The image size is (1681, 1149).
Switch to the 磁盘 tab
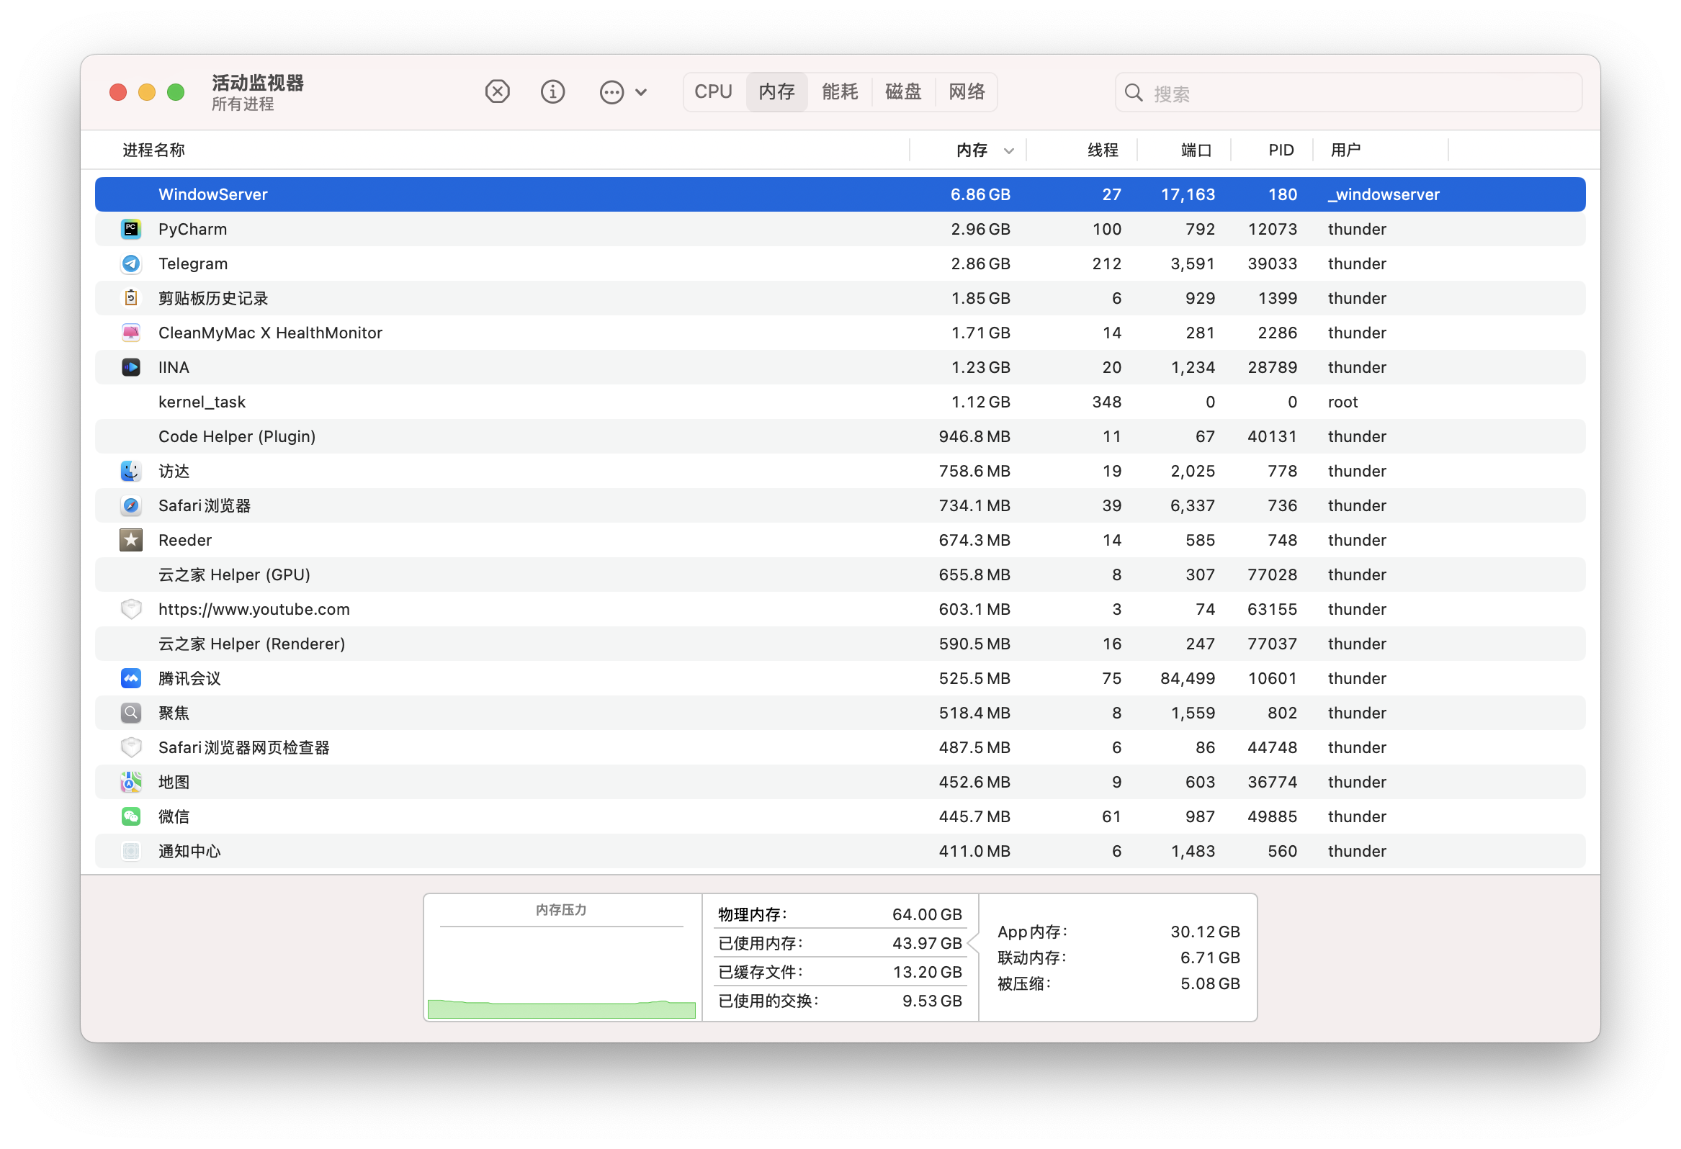(902, 92)
